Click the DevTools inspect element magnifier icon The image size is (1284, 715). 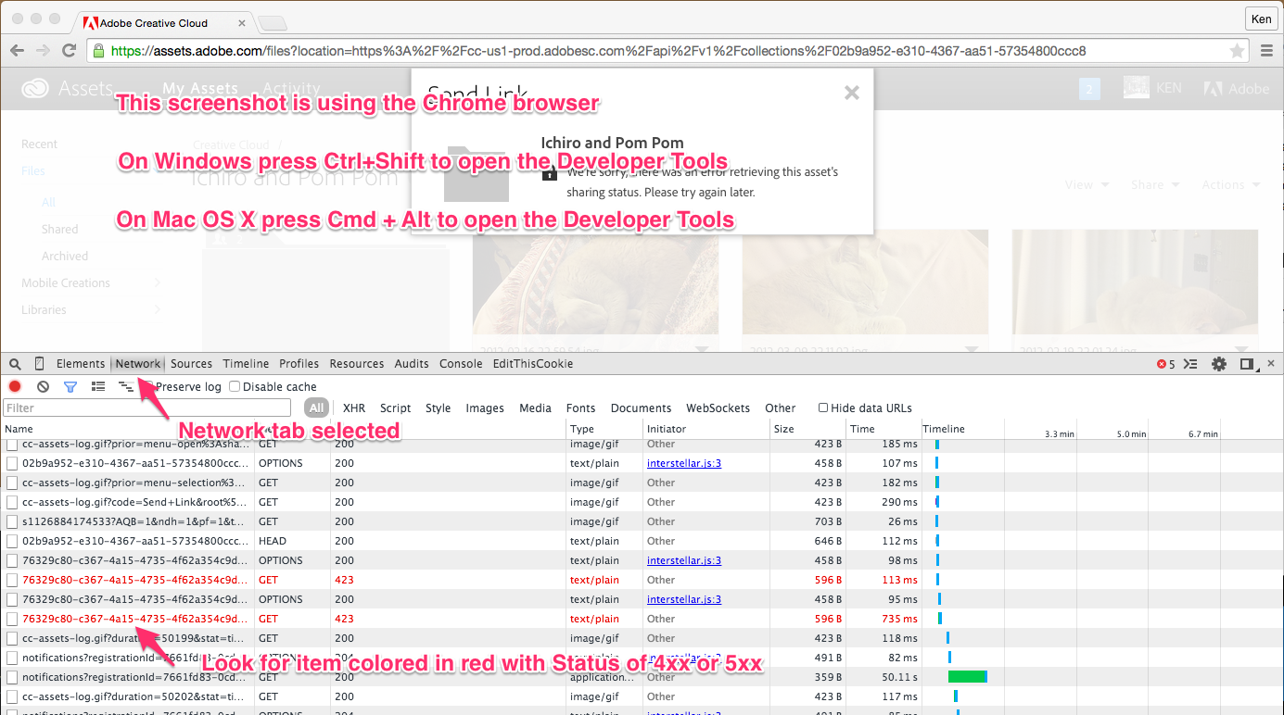(15, 364)
